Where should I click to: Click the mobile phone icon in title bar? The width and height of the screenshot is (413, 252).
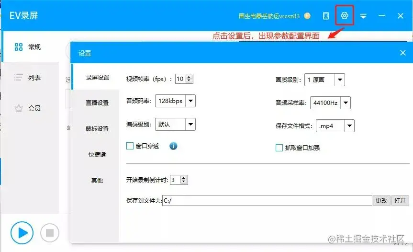click(326, 16)
